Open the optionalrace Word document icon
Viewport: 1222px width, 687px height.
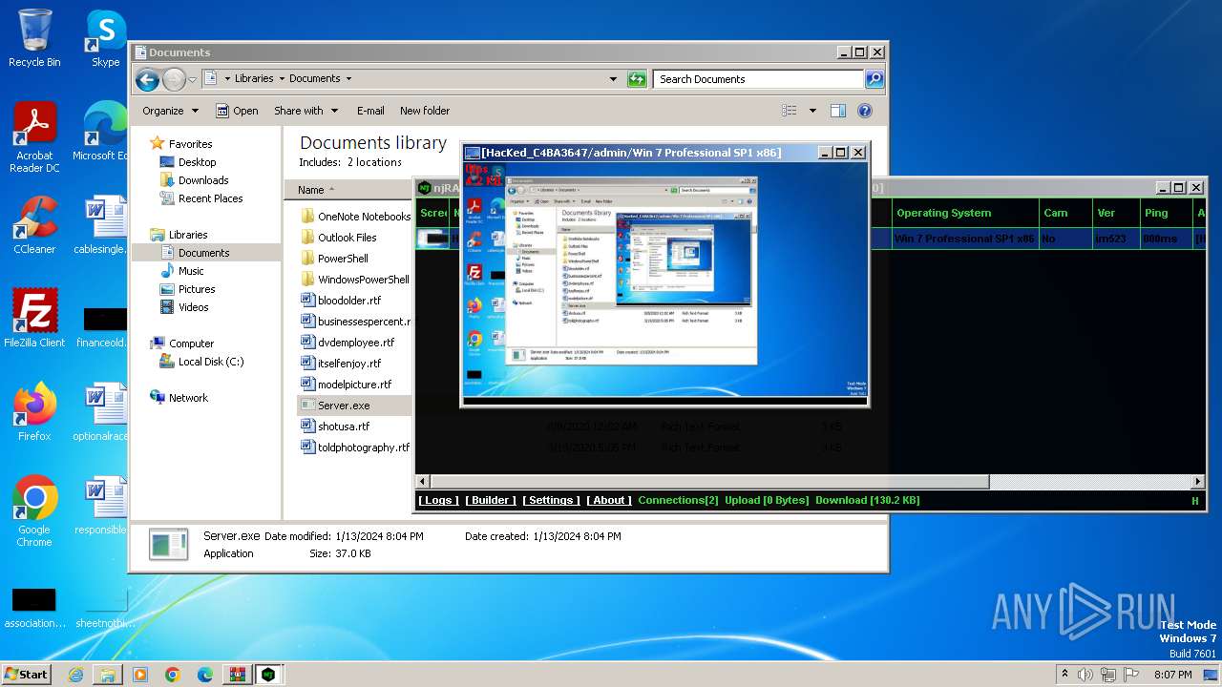pyautogui.click(x=100, y=412)
